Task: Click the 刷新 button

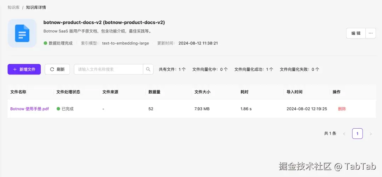Action: point(57,69)
